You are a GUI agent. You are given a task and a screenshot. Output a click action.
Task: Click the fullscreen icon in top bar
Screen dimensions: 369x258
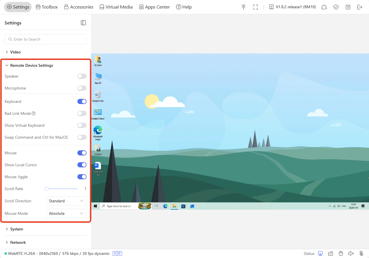click(255, 7)
